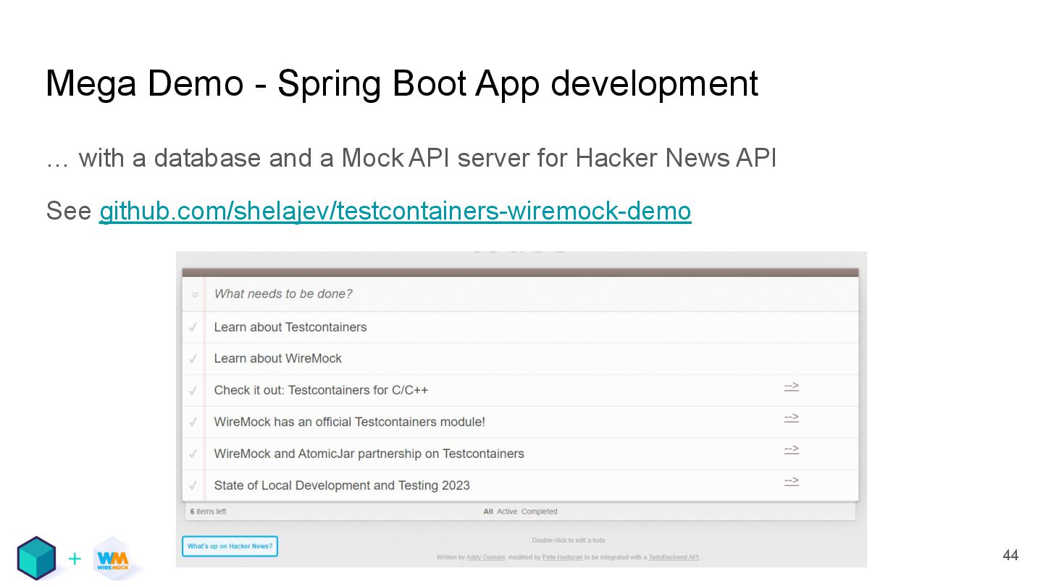Open the TodoBackend API link
This screenshot has height=587, width=1043.
click(x=674, y=557)
